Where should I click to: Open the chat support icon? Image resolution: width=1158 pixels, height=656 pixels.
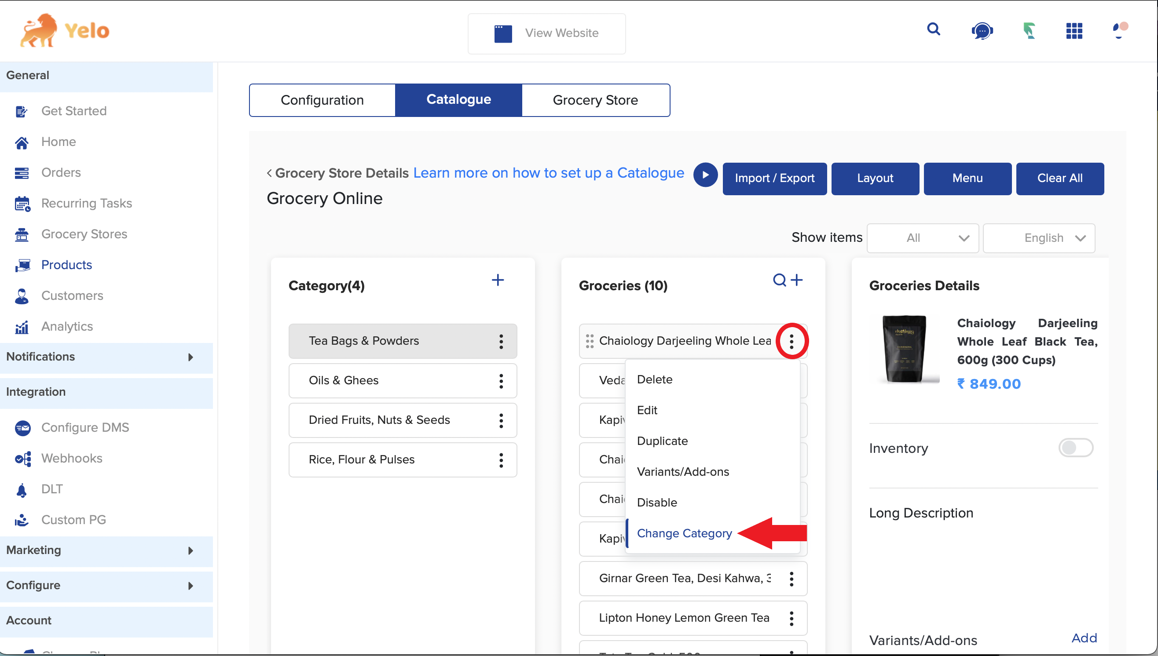pos(982,31)
